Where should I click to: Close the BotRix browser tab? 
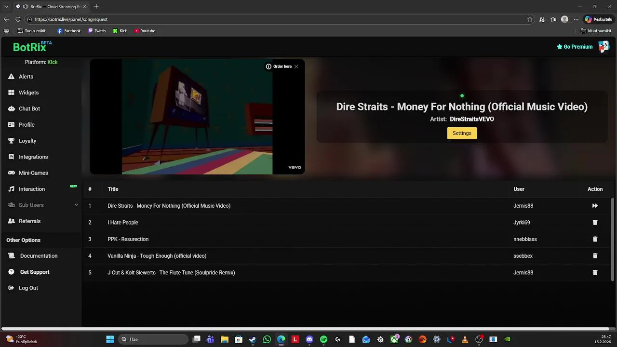85,6
